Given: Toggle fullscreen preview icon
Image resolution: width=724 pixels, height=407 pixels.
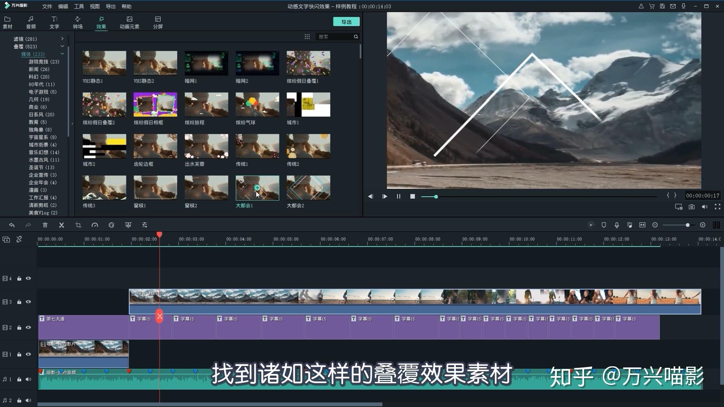Looking at the screenshot, I should click(x=718, y=207).
